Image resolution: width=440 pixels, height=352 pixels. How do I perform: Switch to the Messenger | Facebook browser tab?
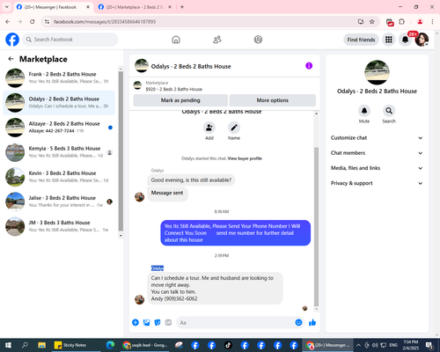point(53,7)
